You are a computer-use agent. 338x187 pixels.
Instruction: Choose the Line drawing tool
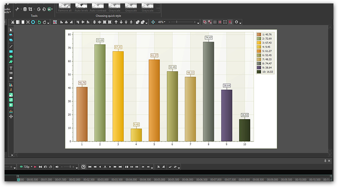[x=11, y=46]
